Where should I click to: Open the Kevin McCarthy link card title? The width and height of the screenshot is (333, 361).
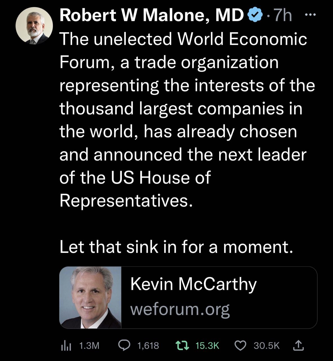point(193,284)
